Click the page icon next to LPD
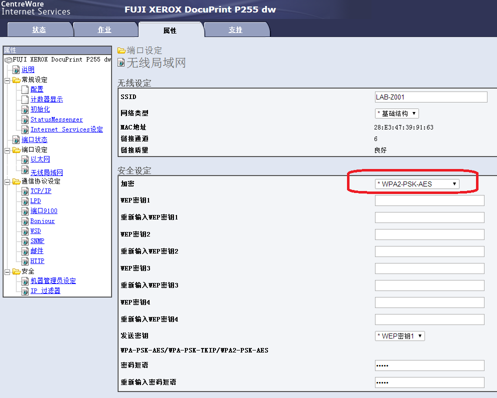This screenshot has height=398, width=497. 25,201
